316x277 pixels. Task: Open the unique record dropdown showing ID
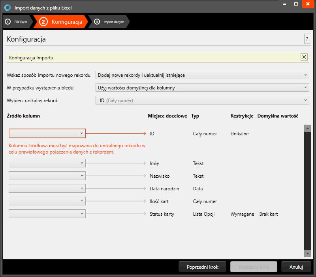coord(202,101)
